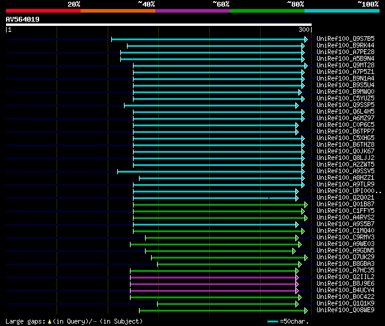
Task: Click the purple ~60% identity legend bar
Action: [x=192, y=11]
